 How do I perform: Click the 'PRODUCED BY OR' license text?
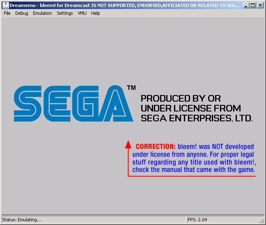point(181,98)
